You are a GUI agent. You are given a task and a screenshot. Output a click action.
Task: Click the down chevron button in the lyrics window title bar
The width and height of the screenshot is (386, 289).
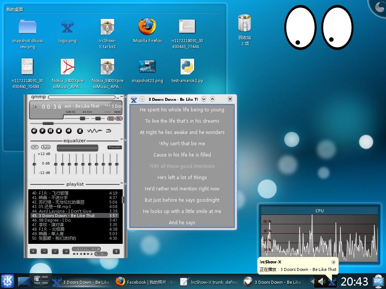[x=204, y=99]
